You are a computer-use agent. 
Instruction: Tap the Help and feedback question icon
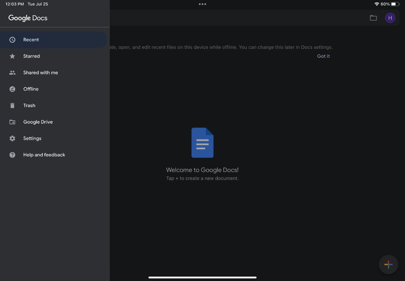(x=12, y=155)
